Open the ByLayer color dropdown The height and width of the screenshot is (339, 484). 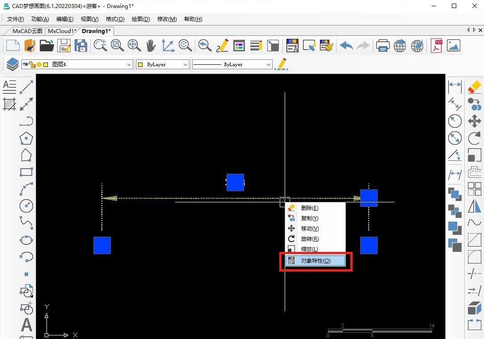(x=185, y=65)
